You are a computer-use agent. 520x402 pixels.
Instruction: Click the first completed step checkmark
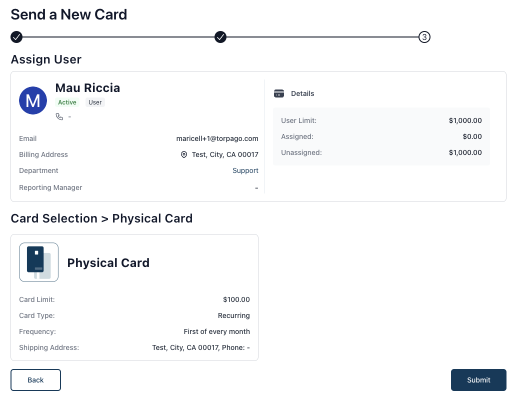pos(16,37)
